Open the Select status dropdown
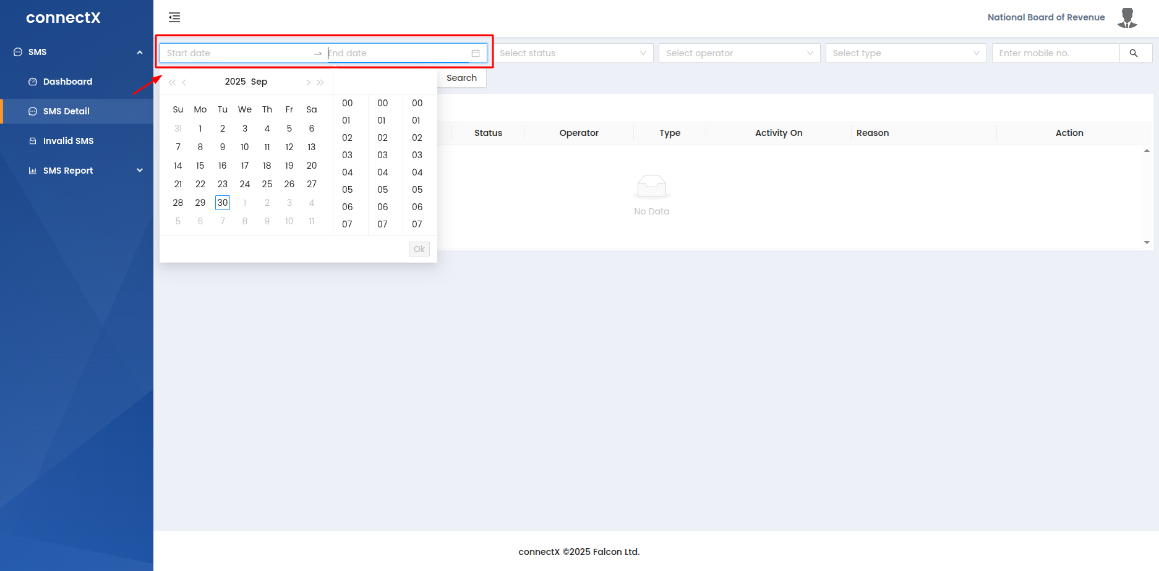1159x571 pixels. pos(573,53)
